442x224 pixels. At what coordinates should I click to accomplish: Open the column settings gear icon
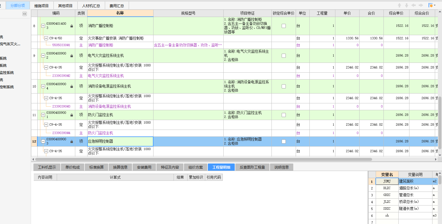click(430, 5)
